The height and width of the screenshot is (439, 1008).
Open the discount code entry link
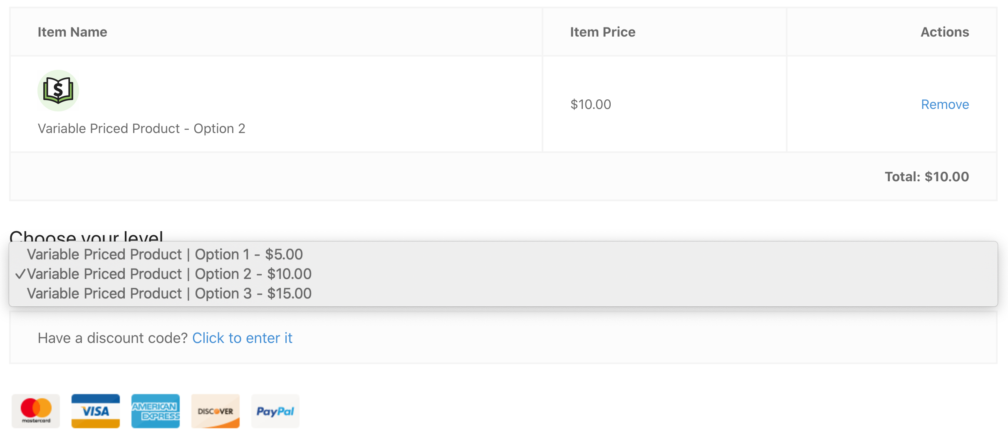pos(242,338)
